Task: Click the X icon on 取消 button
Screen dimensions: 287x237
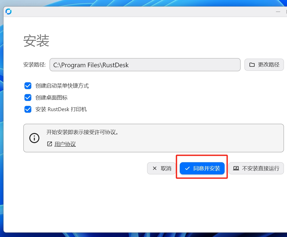Action: point(155,168)
